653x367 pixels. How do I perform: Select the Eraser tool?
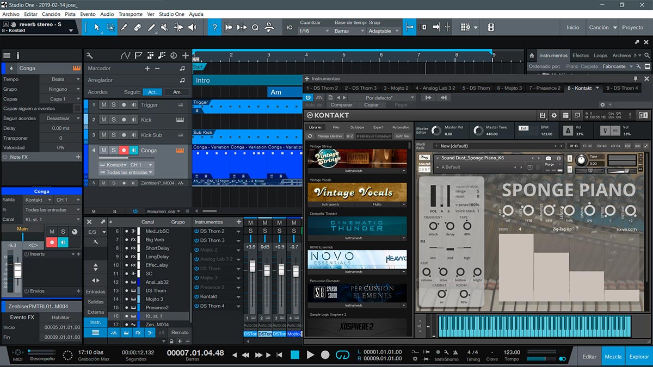tap(137, 27)
